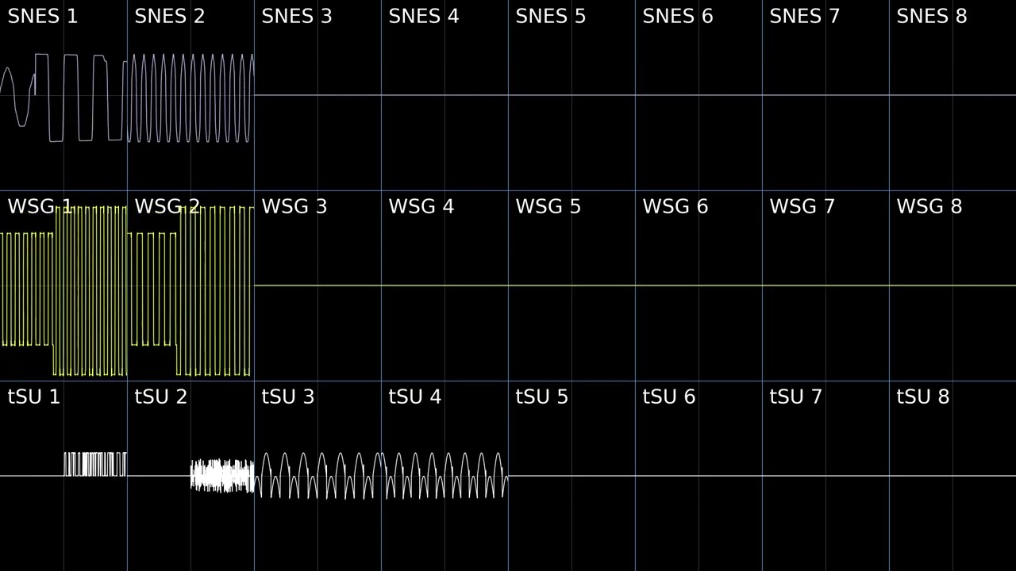Screen dimensions: 1016x571
Task: Click the tSU 3 channel label
Action: (288, 397)
